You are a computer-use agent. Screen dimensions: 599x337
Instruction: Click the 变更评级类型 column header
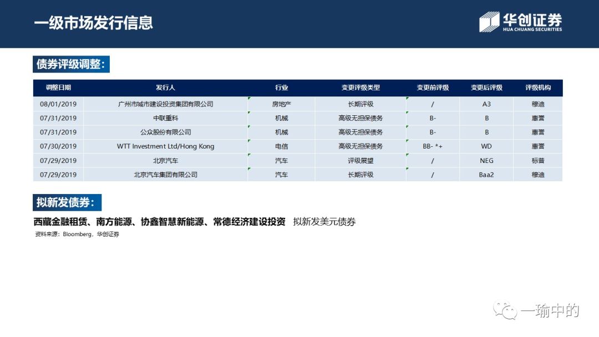tap(361, 88)
